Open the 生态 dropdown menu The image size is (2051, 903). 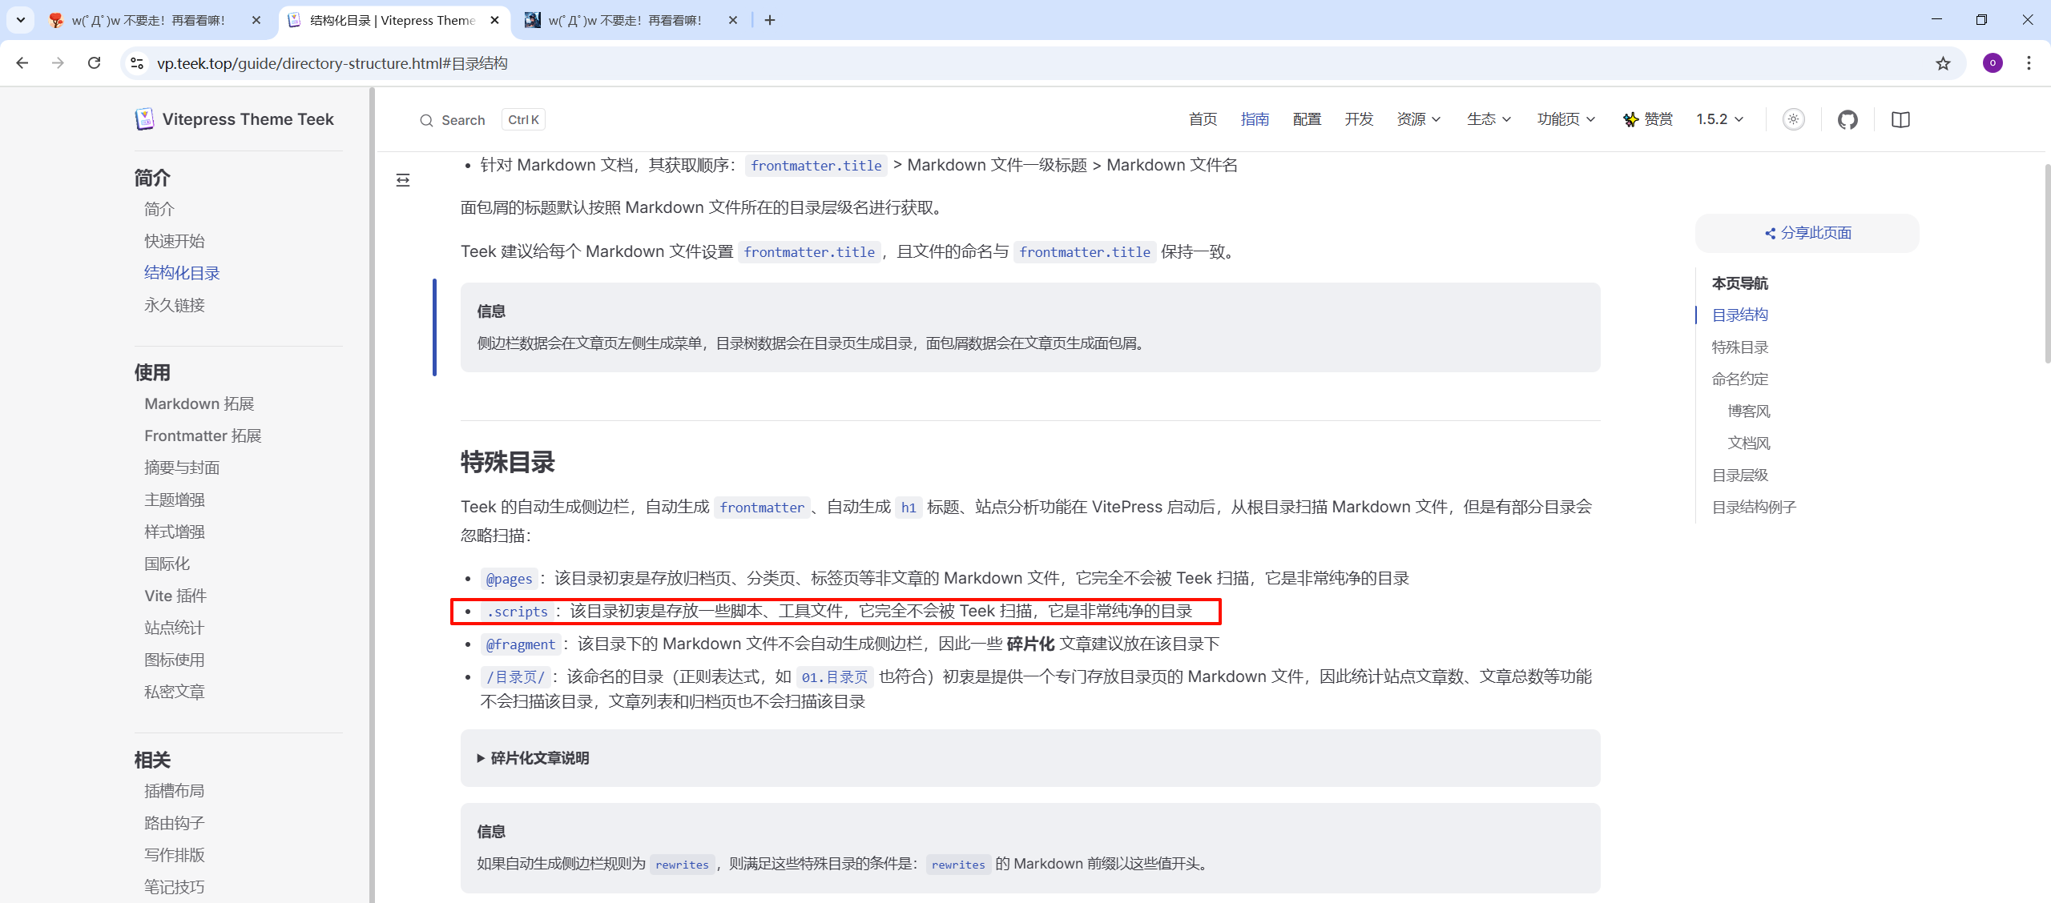click(1489, 119)
